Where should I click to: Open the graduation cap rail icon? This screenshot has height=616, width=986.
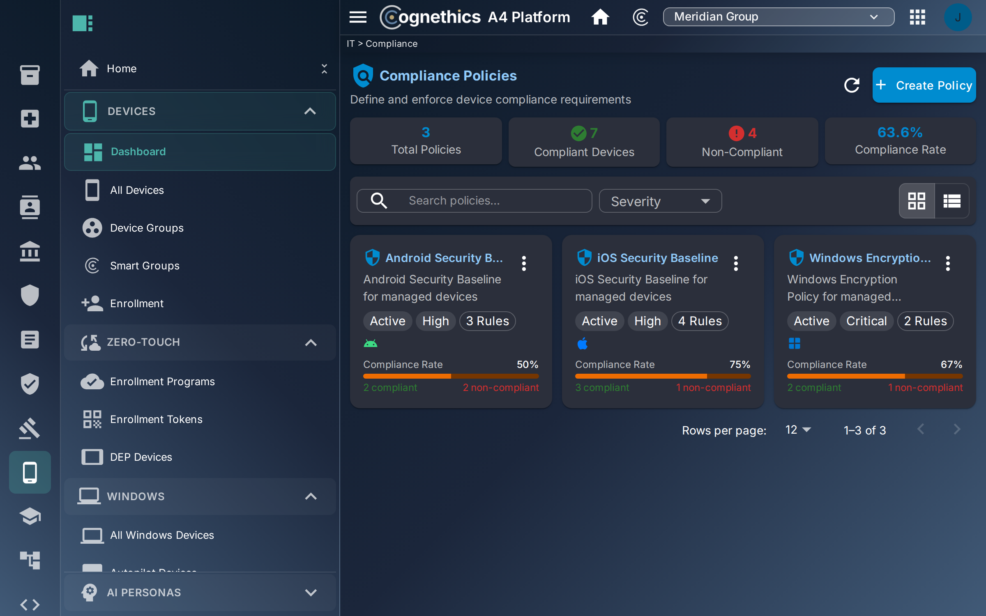(30, 516)
